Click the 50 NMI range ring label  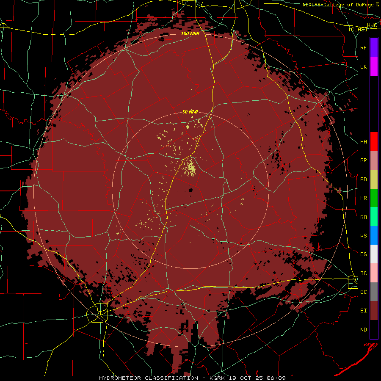pos(190,112)
